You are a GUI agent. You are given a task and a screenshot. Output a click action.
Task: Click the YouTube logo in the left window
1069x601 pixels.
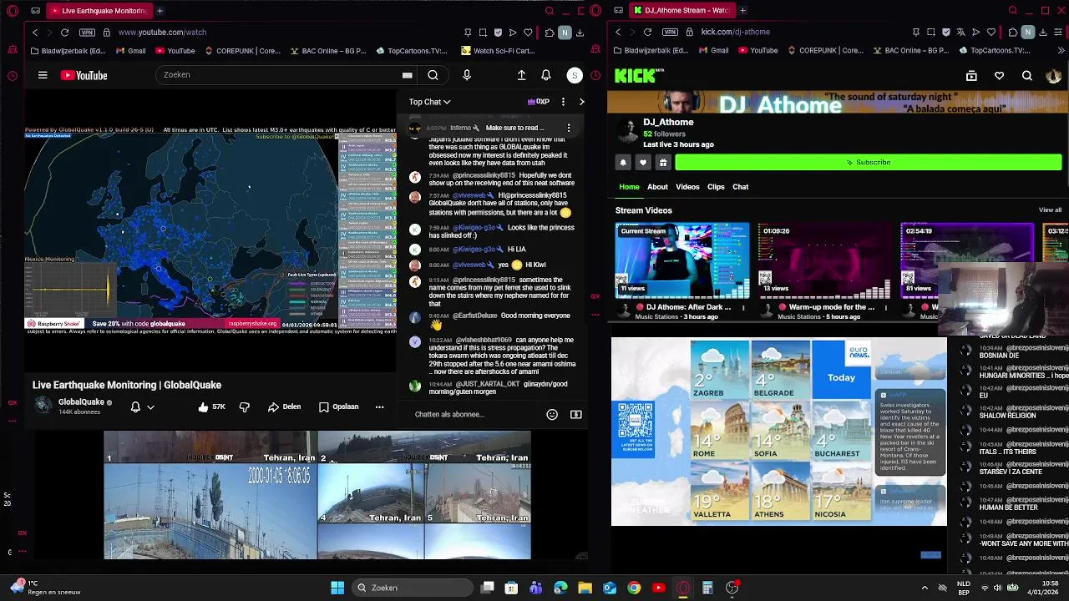[x=84, y=75]
